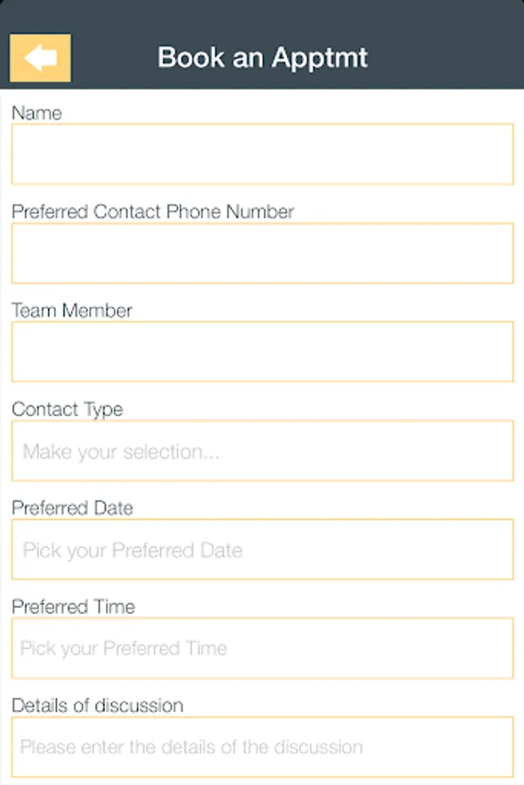Go back using the yellow arrow button
524x785 pixels.
pos(40,58)
